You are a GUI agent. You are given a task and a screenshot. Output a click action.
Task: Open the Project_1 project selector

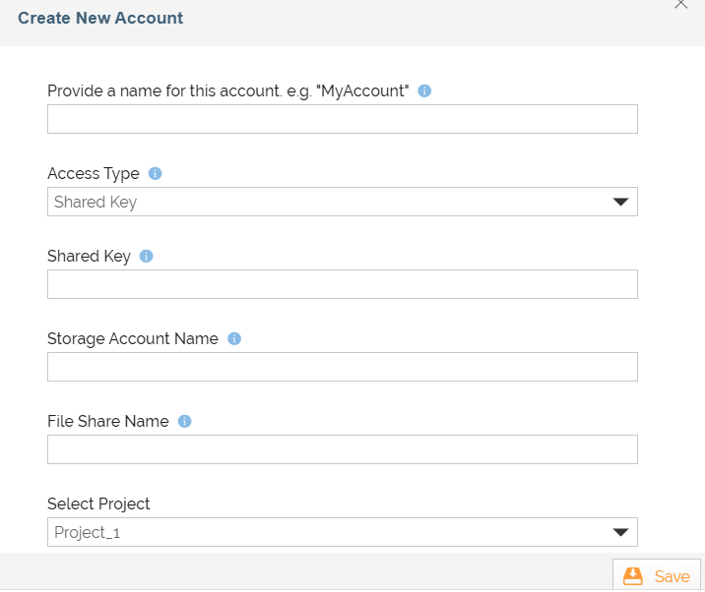325,532
